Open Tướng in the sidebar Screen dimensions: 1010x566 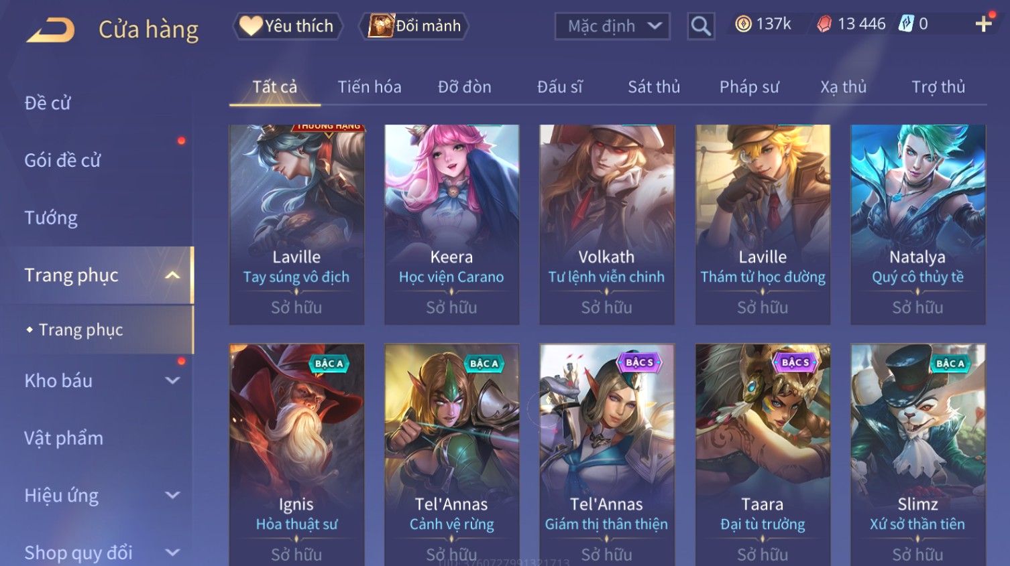[x=51, y=218]
